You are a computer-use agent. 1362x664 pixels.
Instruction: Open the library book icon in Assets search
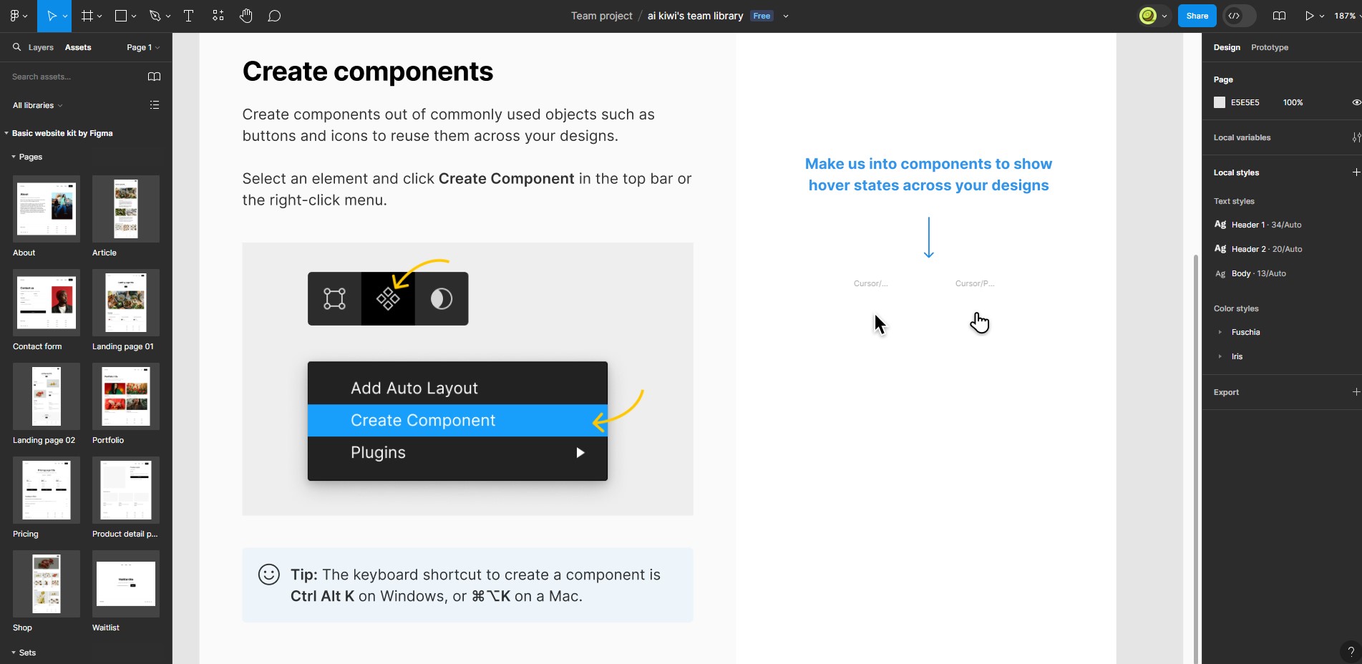pyautogui.click(x=154, y=77)
